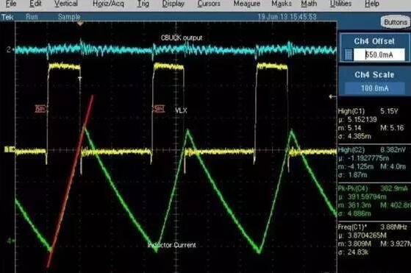Click the orange trigger position marker at top
Screen dimensions: 411x273
coord(80,24)
